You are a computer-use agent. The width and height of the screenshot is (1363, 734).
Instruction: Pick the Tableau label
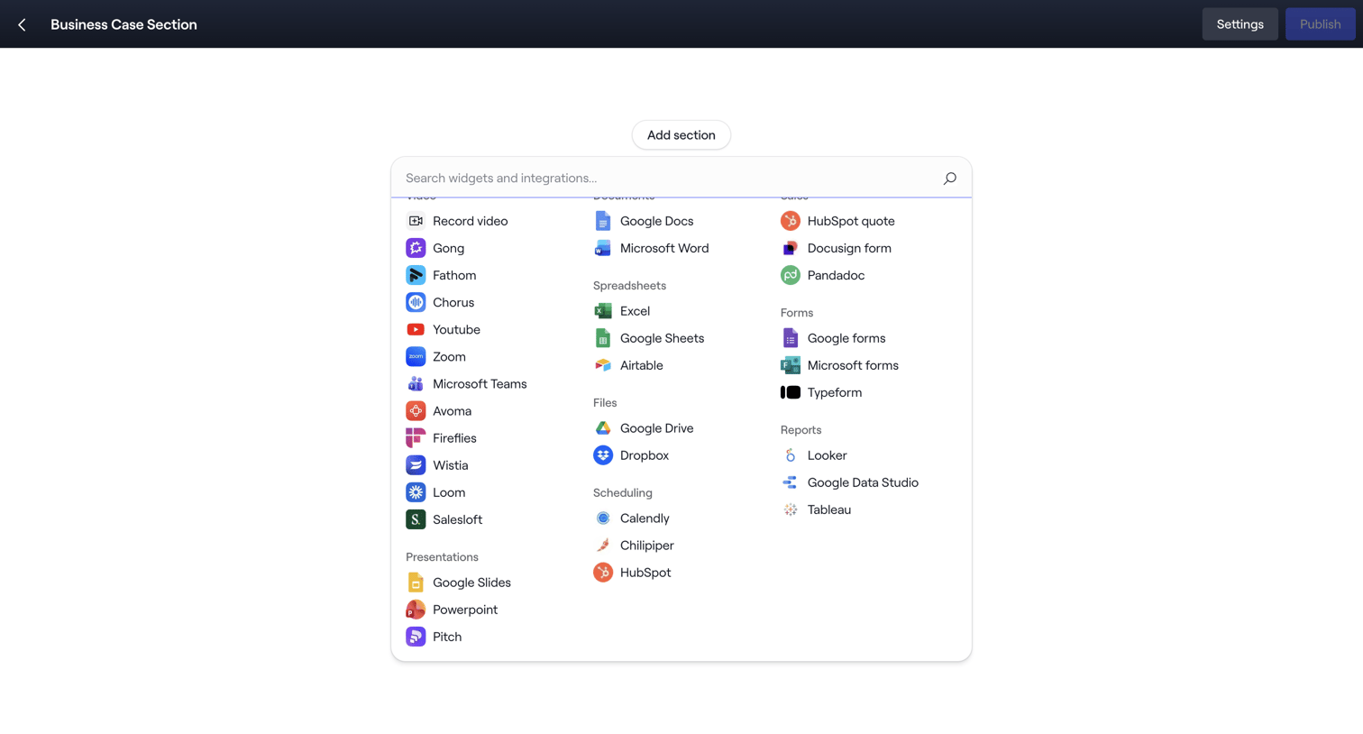pyautogui.click(x=829, y=509)
